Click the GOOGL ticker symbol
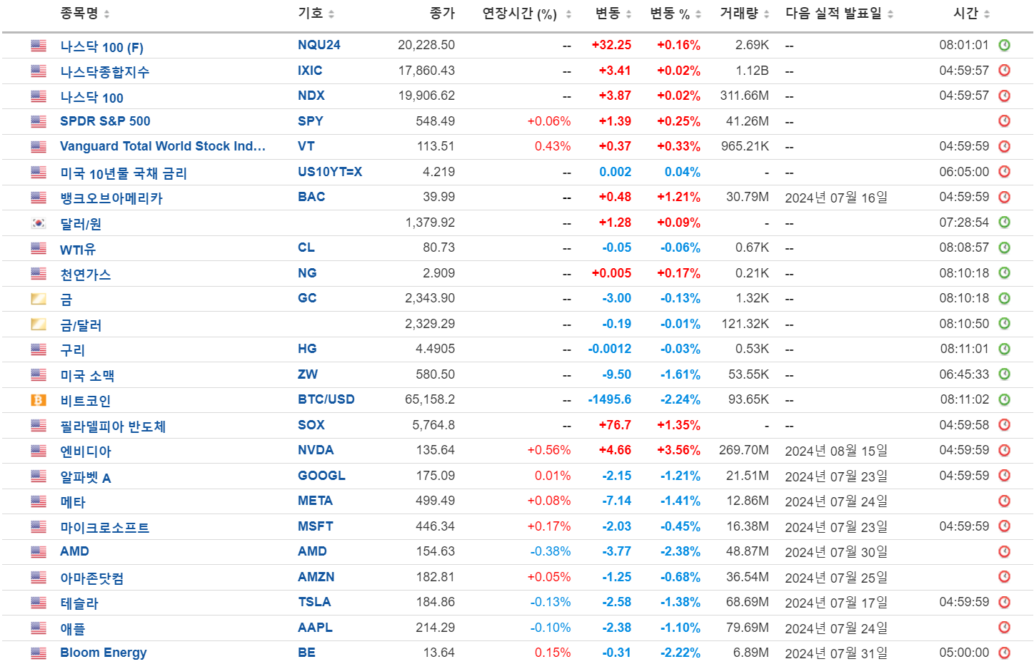The image size is (1034, 664). (321, 476)
